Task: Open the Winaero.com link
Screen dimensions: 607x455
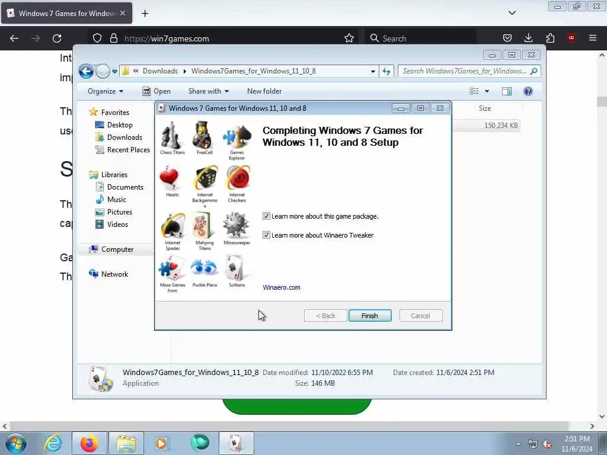Action: (x=282, y=287)
